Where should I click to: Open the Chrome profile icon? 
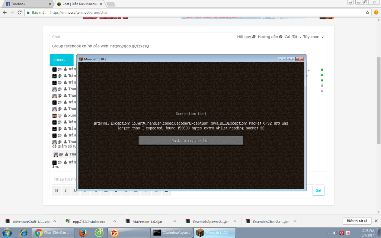click(x=350, y=2)
